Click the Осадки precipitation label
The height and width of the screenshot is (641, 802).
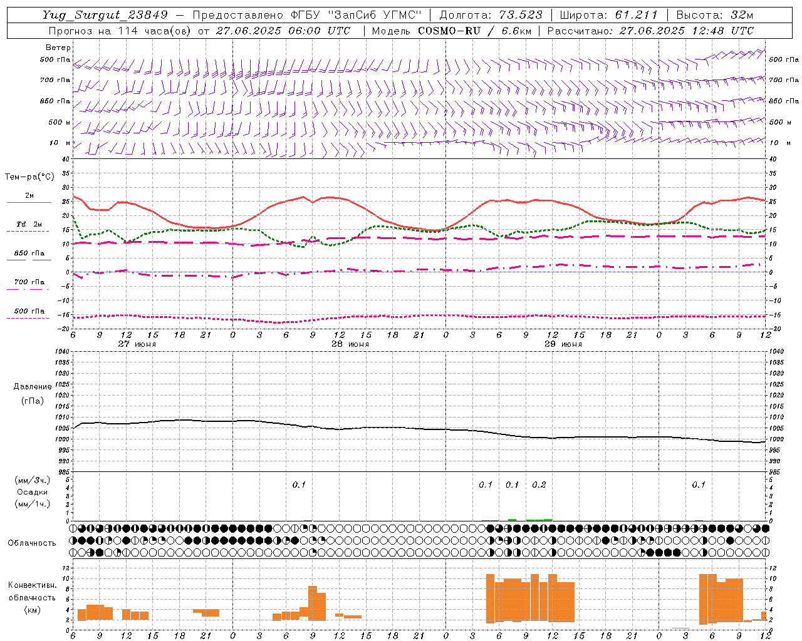coord(32,492)
